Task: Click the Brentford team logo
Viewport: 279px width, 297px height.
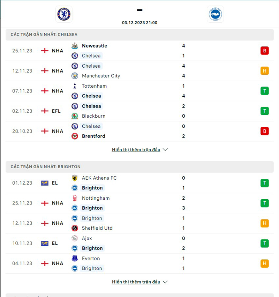Action: click(x=75, y=136)
